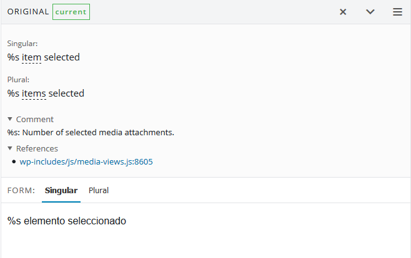The width and height of the screenshot is (411, 258).
Task: Collapse the Comment section
Action: click(x=31, y=119)
